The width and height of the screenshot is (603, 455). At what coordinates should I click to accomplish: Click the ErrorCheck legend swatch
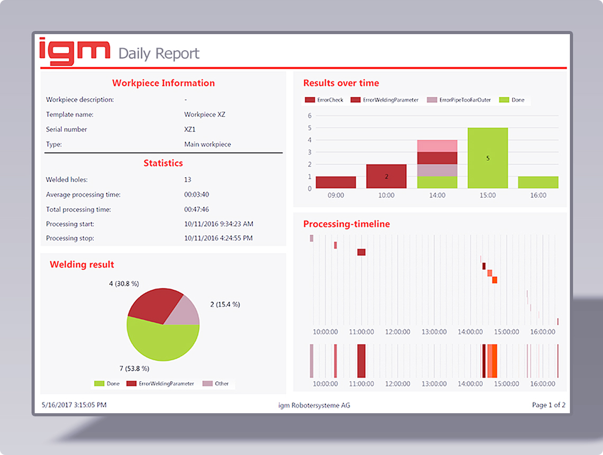click(310, 100)
